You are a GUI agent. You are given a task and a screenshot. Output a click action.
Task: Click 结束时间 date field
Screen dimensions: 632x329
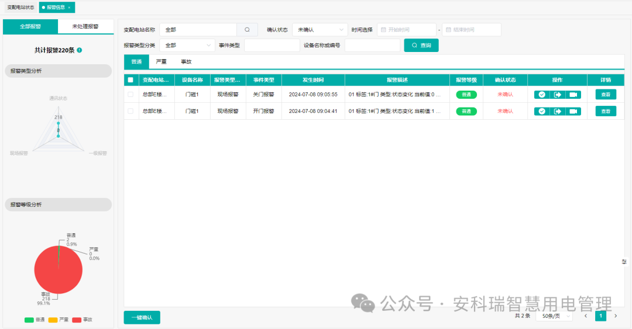(x=472, y=30)
